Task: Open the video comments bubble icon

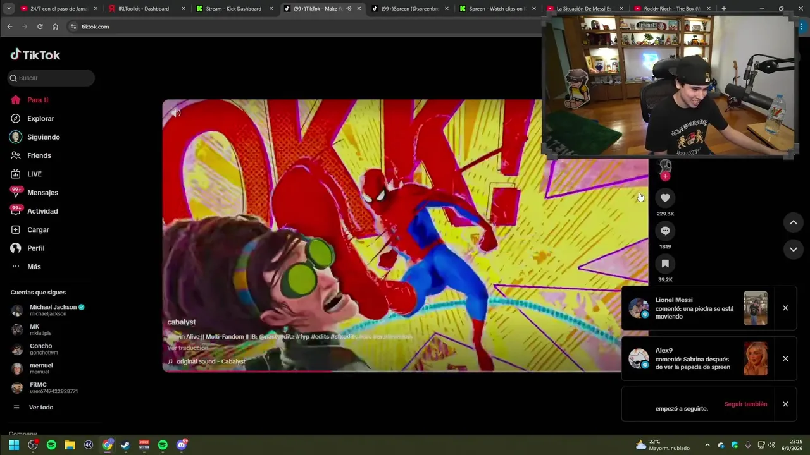Action: 665,231
